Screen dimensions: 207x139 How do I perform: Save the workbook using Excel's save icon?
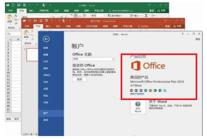[x=19, y=5]
